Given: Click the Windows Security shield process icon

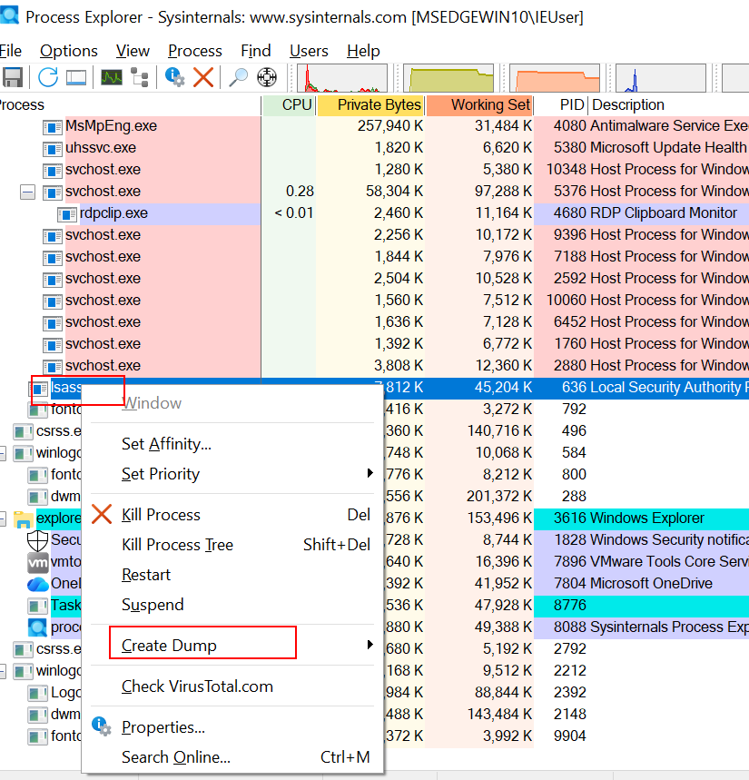Looking at the screenshot, I should click(37, 540).
